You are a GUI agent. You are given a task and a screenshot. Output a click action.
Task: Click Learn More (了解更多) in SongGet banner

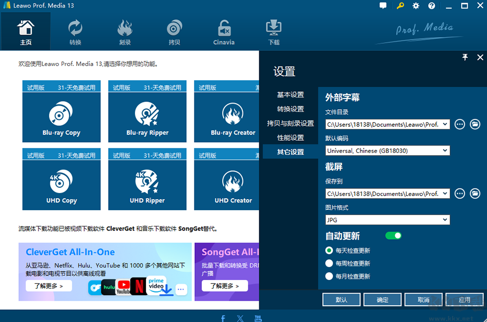point(225,286)
